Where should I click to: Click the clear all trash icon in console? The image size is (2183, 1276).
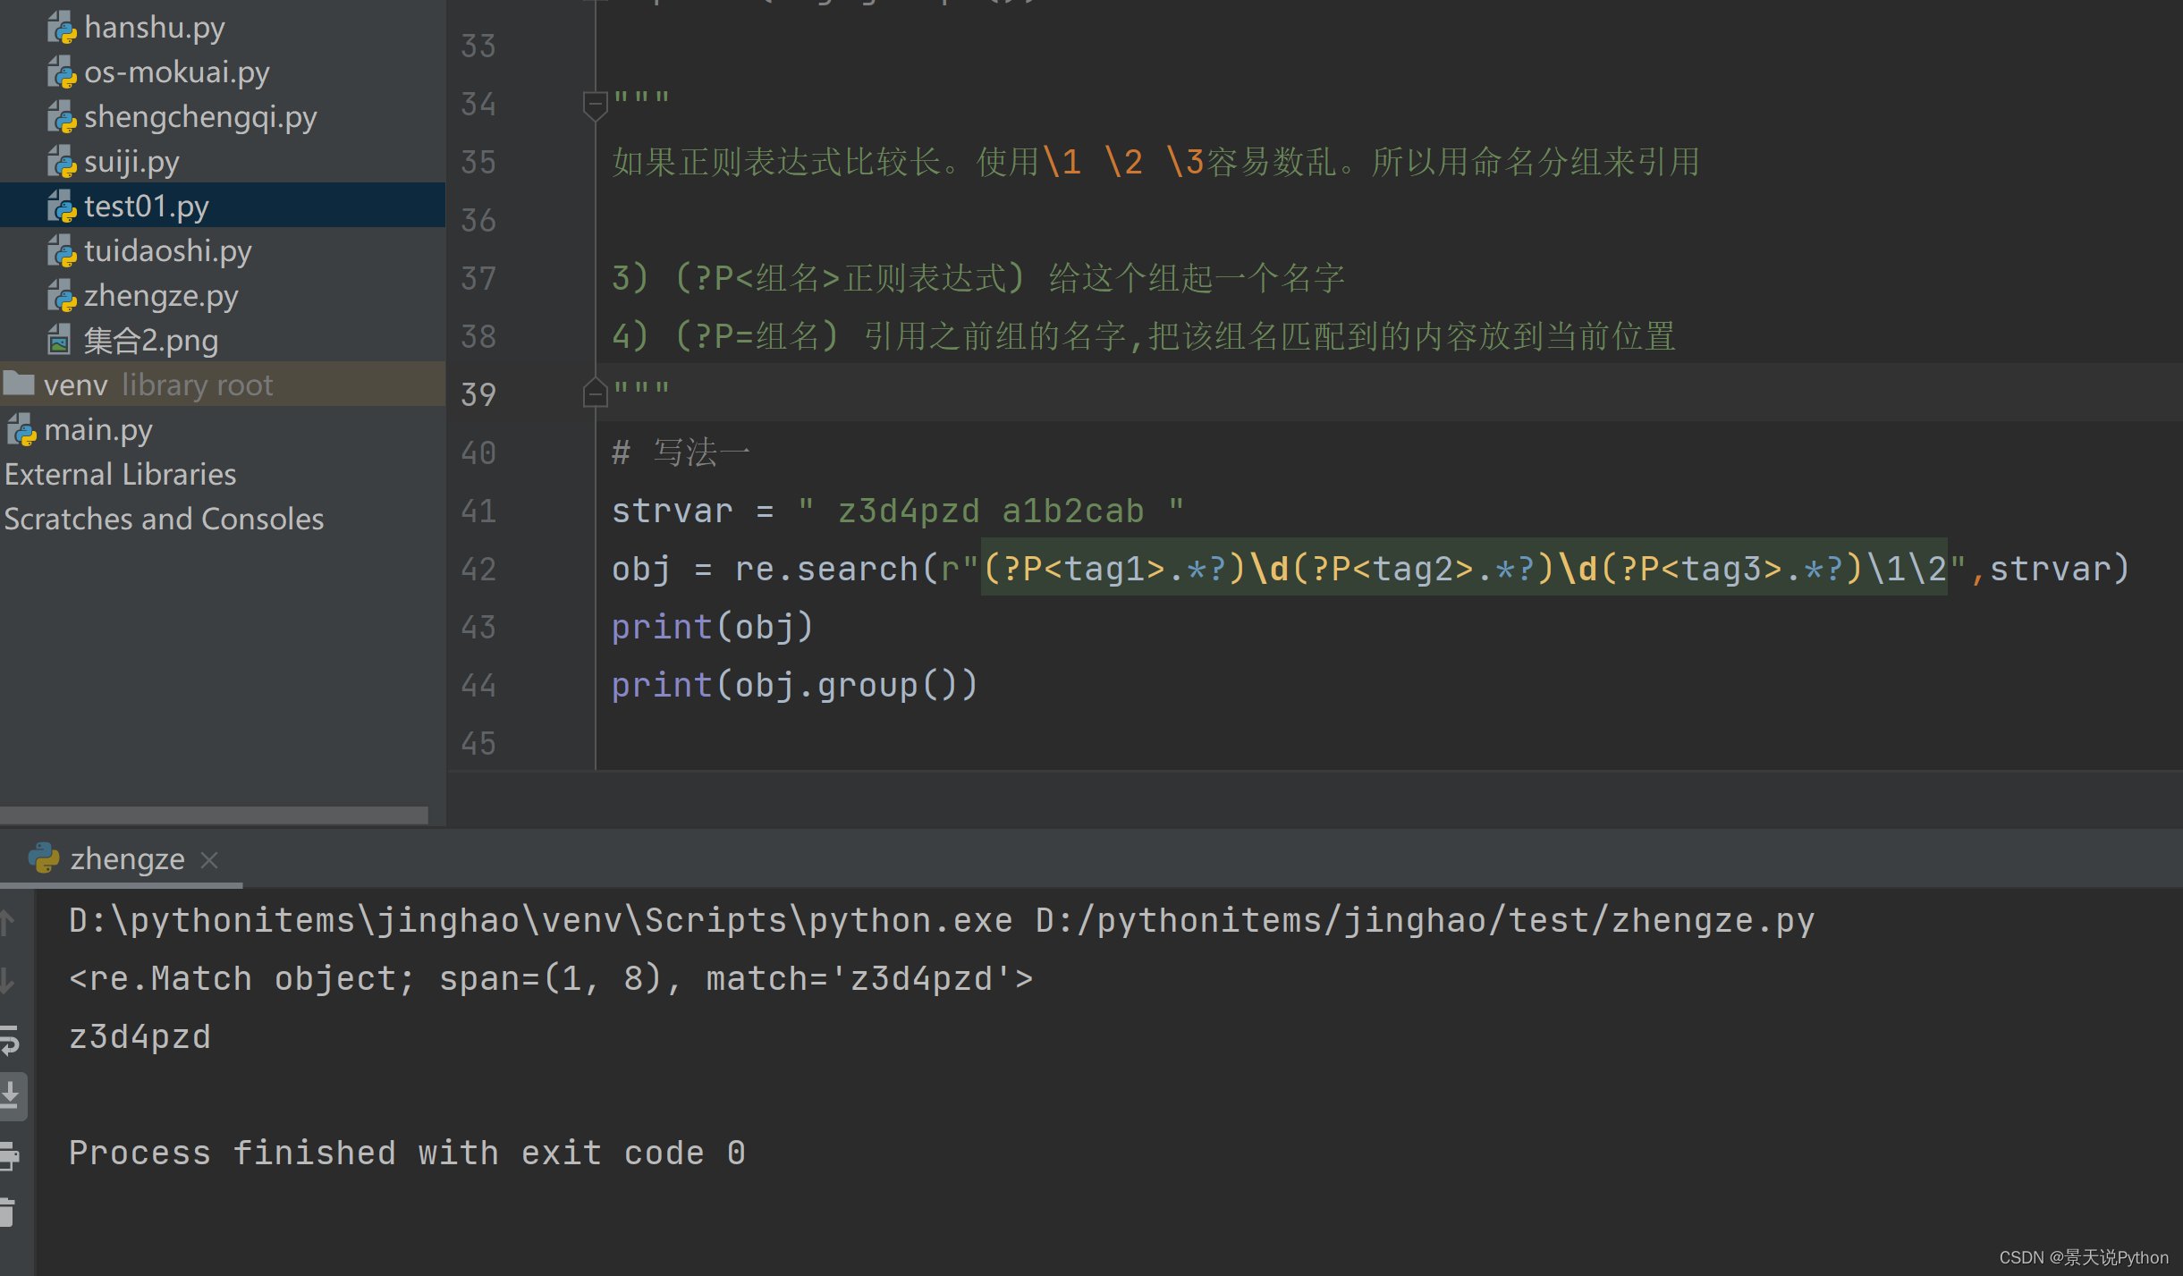click(x=7, y=1212)
